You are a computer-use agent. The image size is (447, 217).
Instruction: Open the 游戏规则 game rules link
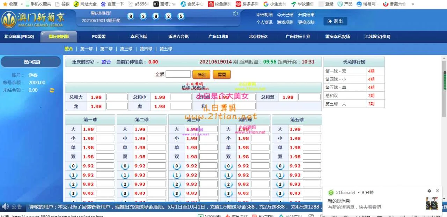coord(285,22)
